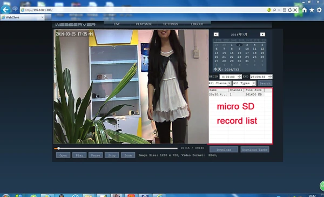The height and width of the screenshot is (197, 324).
Task: Refresh the page using the reload icon
Action: coord(290,10)
